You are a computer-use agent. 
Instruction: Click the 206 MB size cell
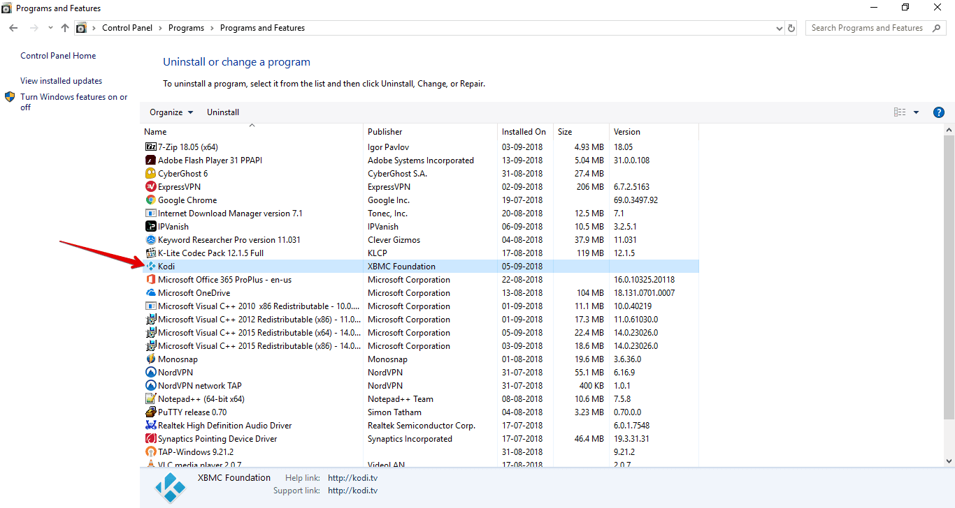590,187
